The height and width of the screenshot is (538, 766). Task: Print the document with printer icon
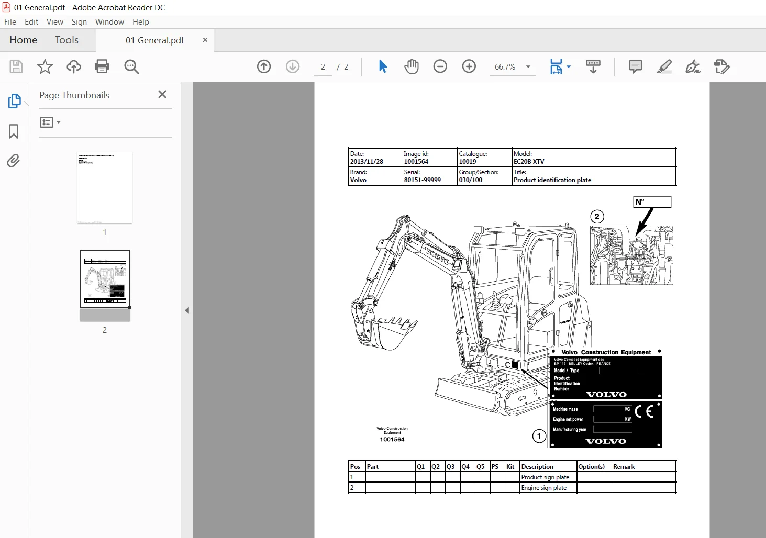(x=102, y=66)
